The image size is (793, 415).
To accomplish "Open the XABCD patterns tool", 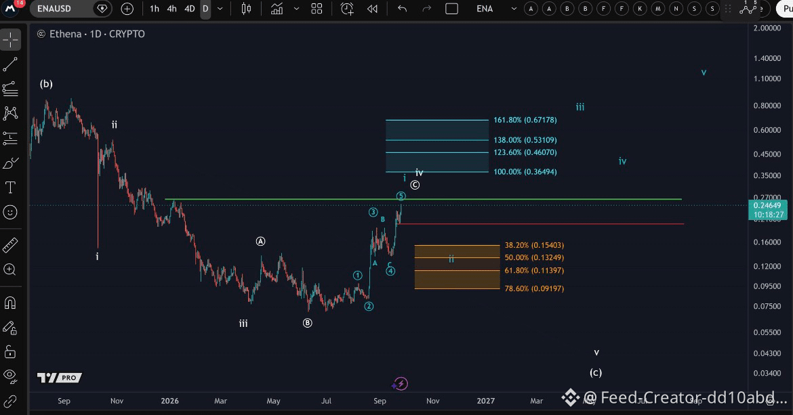I will (10, 113).
